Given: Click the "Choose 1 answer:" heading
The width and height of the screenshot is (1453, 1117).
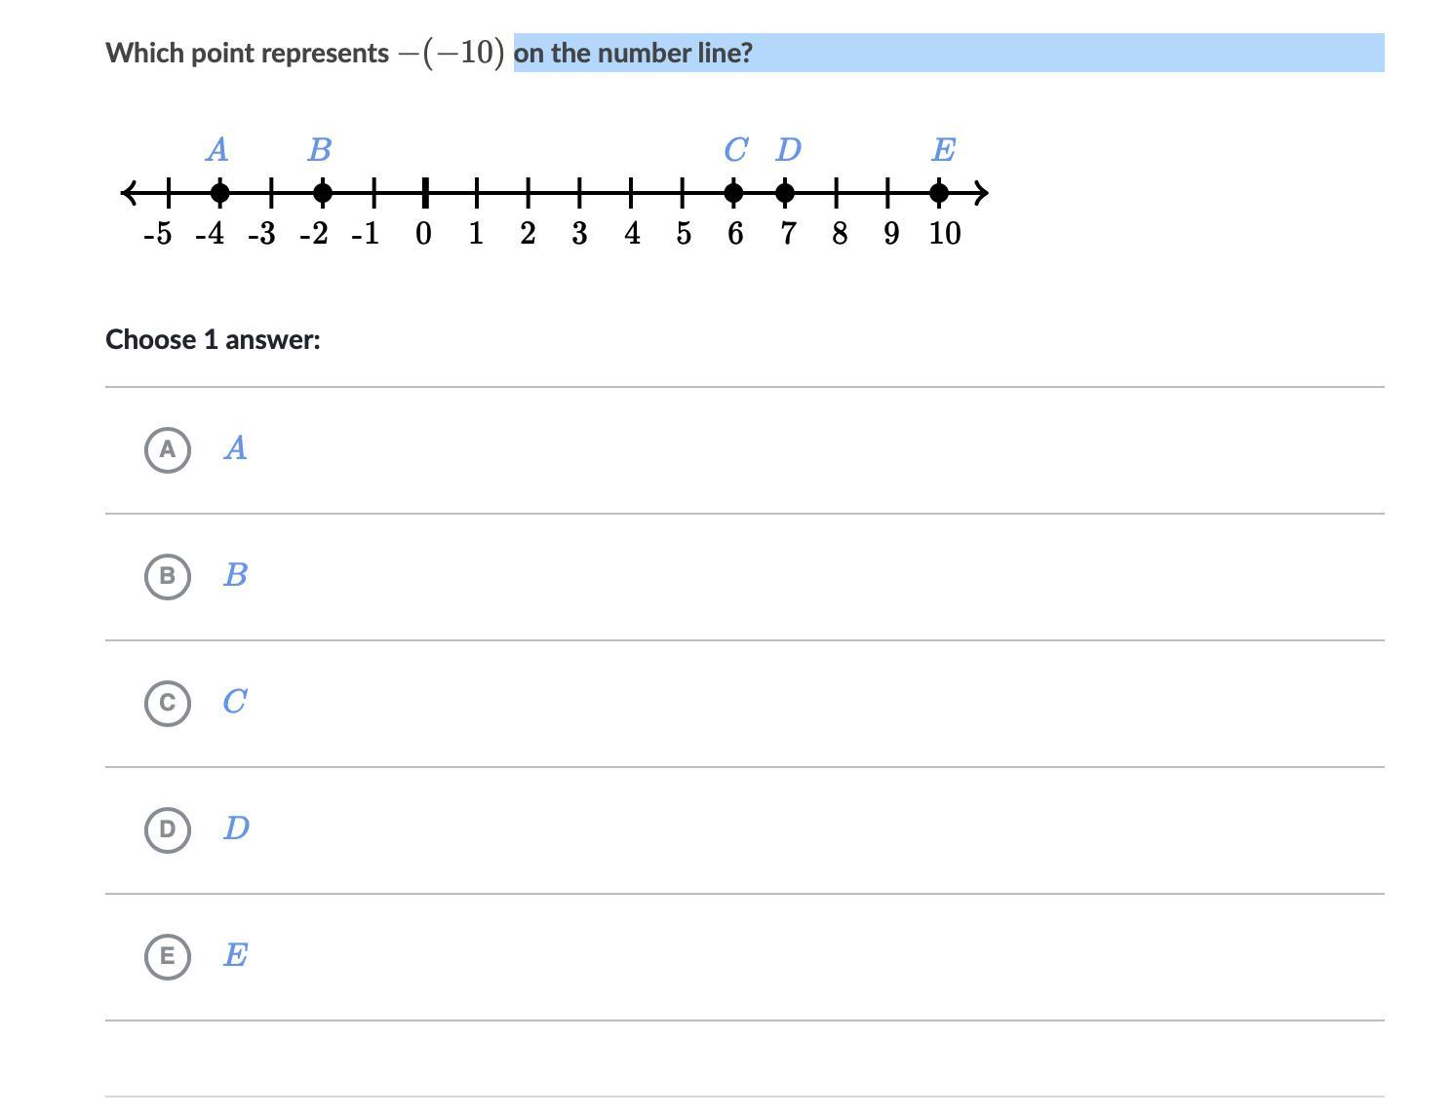Looking at the screenshot, I should click(213, 340).
